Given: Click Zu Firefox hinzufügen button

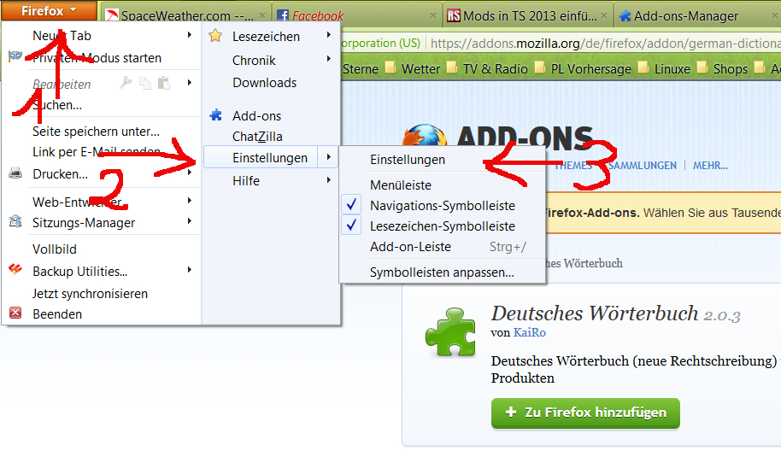Looking at the screenshot, I should (x=585, y=413).
